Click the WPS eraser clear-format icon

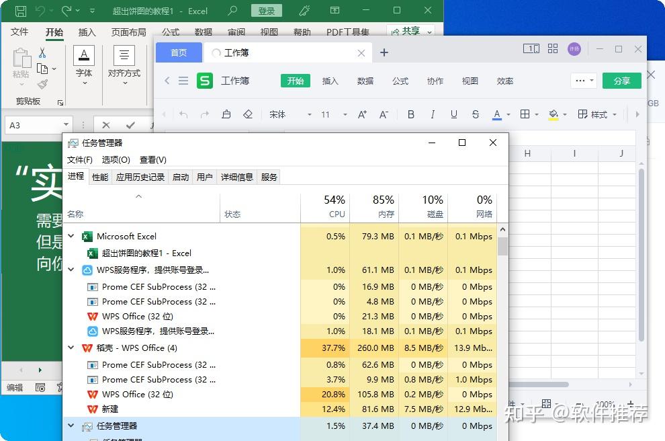[248, 114]
